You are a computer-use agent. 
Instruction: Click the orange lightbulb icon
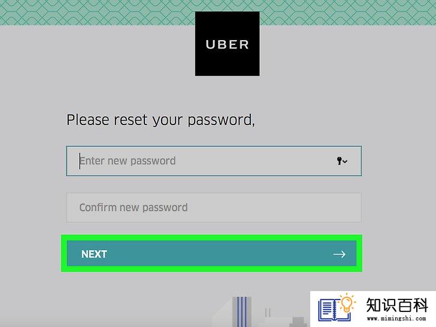347,303
